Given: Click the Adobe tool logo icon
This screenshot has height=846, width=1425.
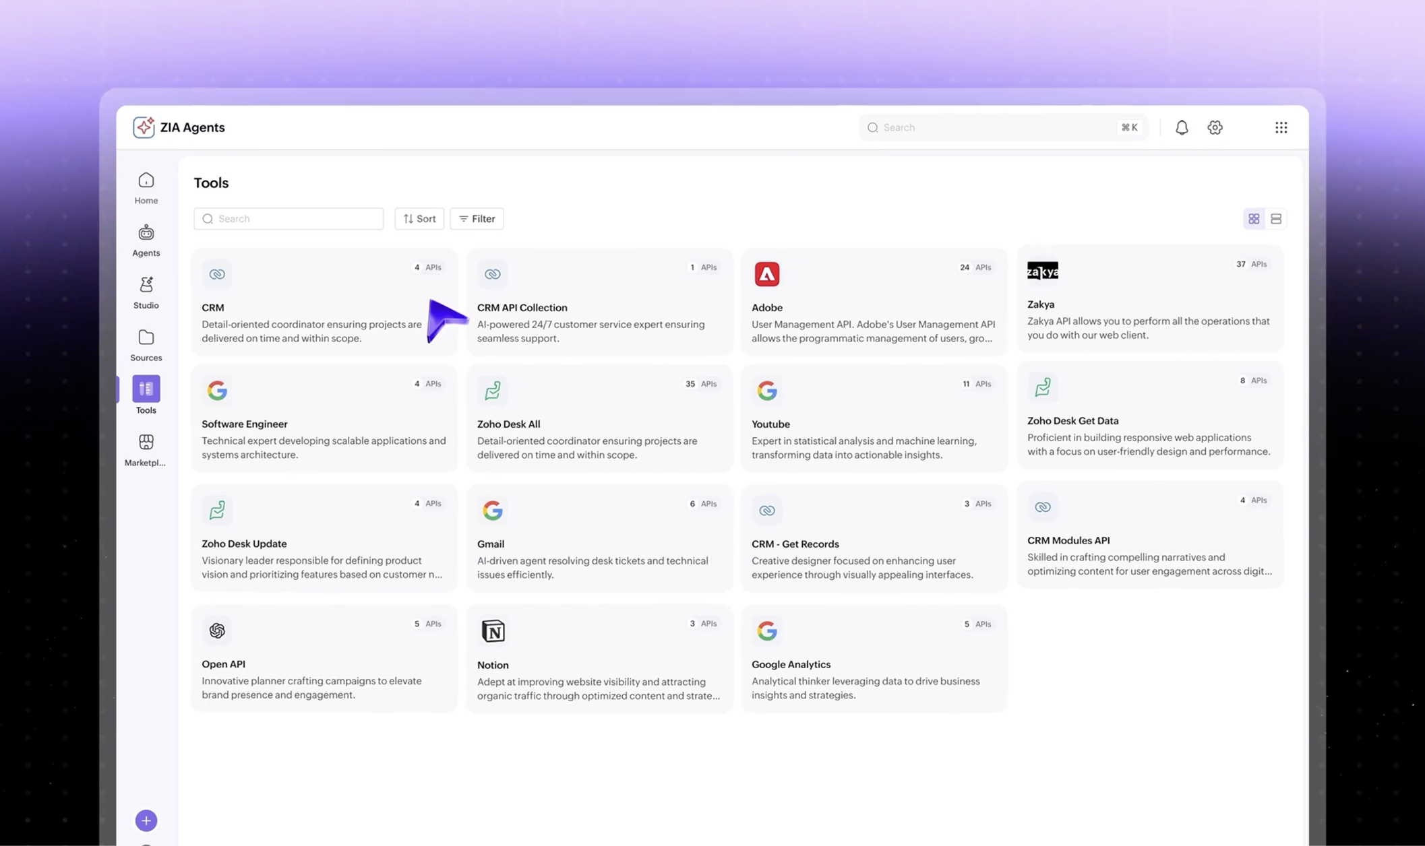Looking at the screenshot, I should [x=766, y=274].
